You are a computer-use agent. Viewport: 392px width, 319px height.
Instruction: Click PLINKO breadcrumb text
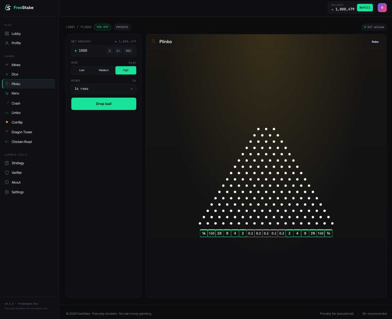click(x=86, y=27)
